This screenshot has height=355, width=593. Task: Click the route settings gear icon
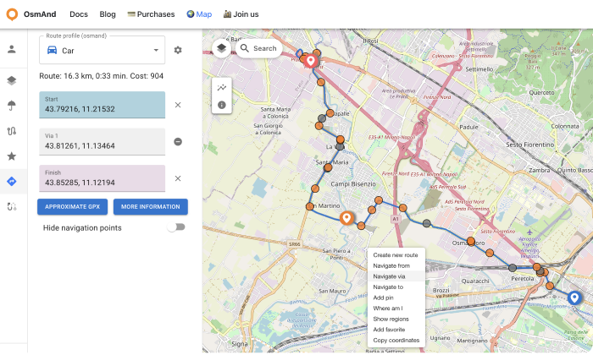[x=178, y=50]
